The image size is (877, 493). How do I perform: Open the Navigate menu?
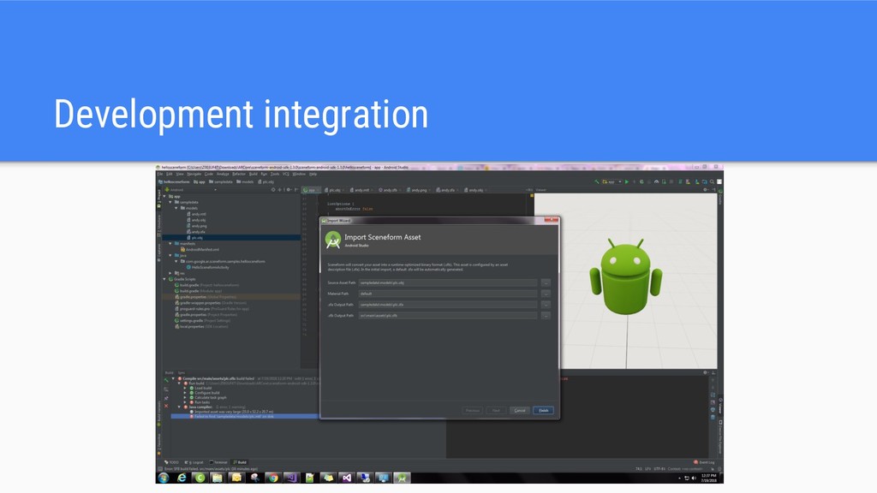point(194,174)
